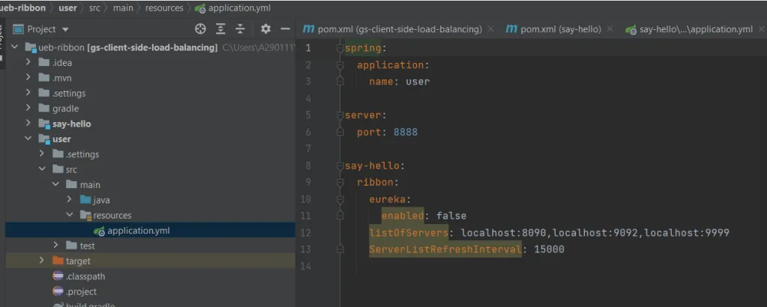The height and width of the screenshot is (307, 767).
Task: Click the Collapse All icon in Project panel
Action: pyautogui.click(x=240, y=29)
